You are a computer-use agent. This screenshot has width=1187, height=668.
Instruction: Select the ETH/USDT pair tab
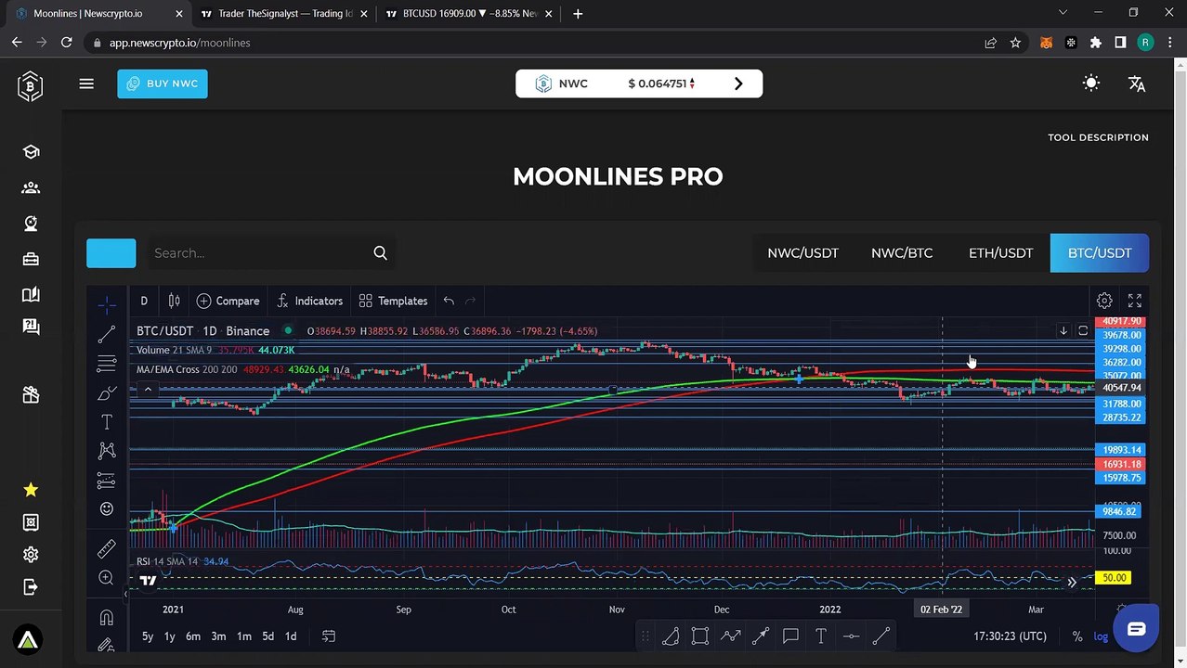tap(1000, 252)
